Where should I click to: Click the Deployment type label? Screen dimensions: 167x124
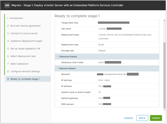coord(70,35)
